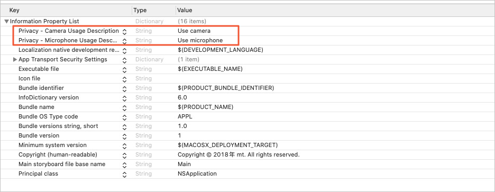The width and height of the screenshot is (495, 192).
Task: Select the Bundle name key
Action: (36, 107)
